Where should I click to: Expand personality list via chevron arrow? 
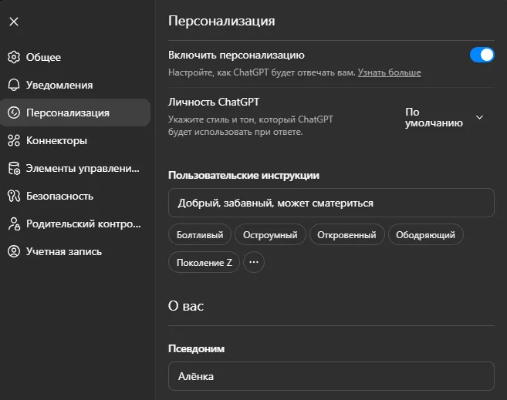click(479, 117)
